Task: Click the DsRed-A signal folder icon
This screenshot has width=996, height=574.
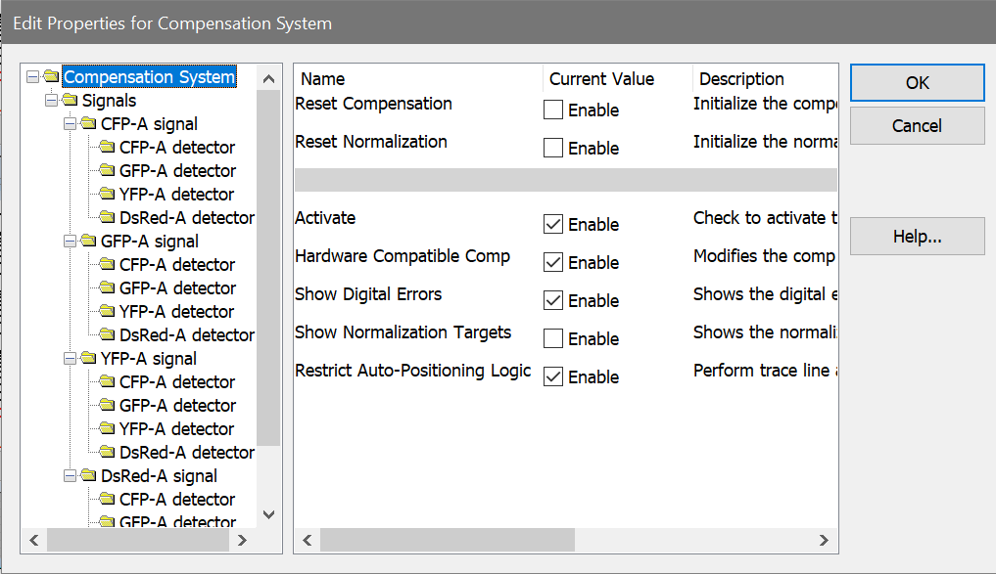Action: tap(89, 476)
